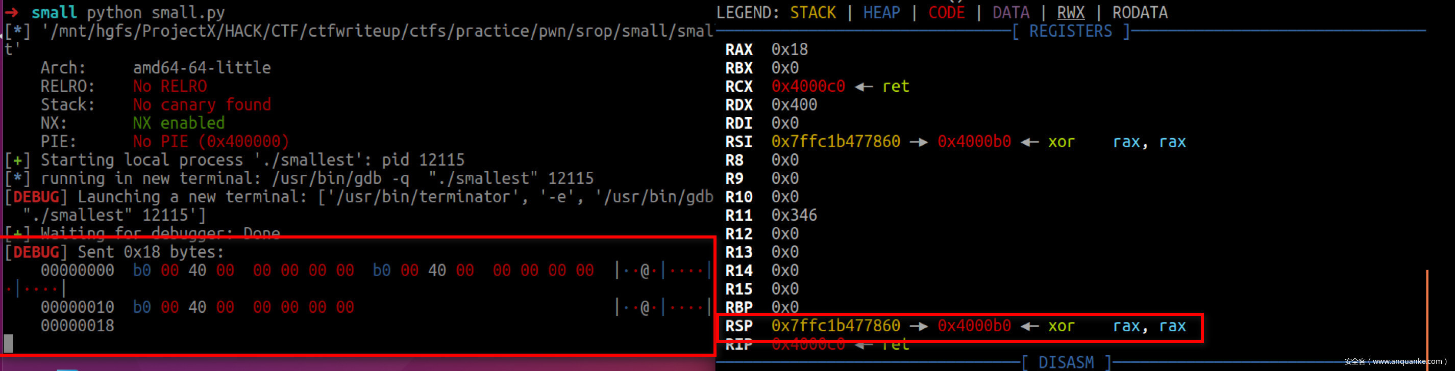
Task: Click the R10 register label
Action: click(x=739, y=197)
